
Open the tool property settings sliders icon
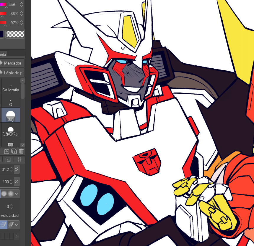click(19, 160)
